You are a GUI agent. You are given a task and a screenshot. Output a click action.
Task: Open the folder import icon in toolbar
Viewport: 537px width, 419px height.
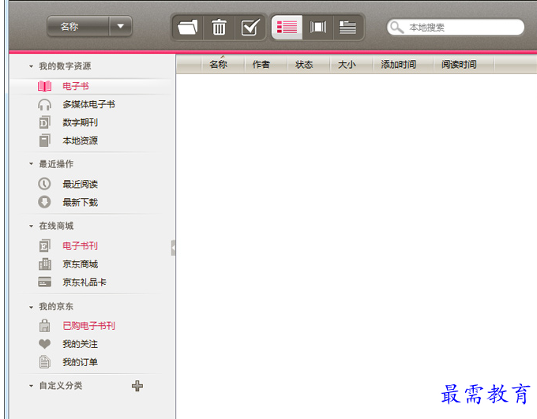pyautogui.click(x=188, y=28)
